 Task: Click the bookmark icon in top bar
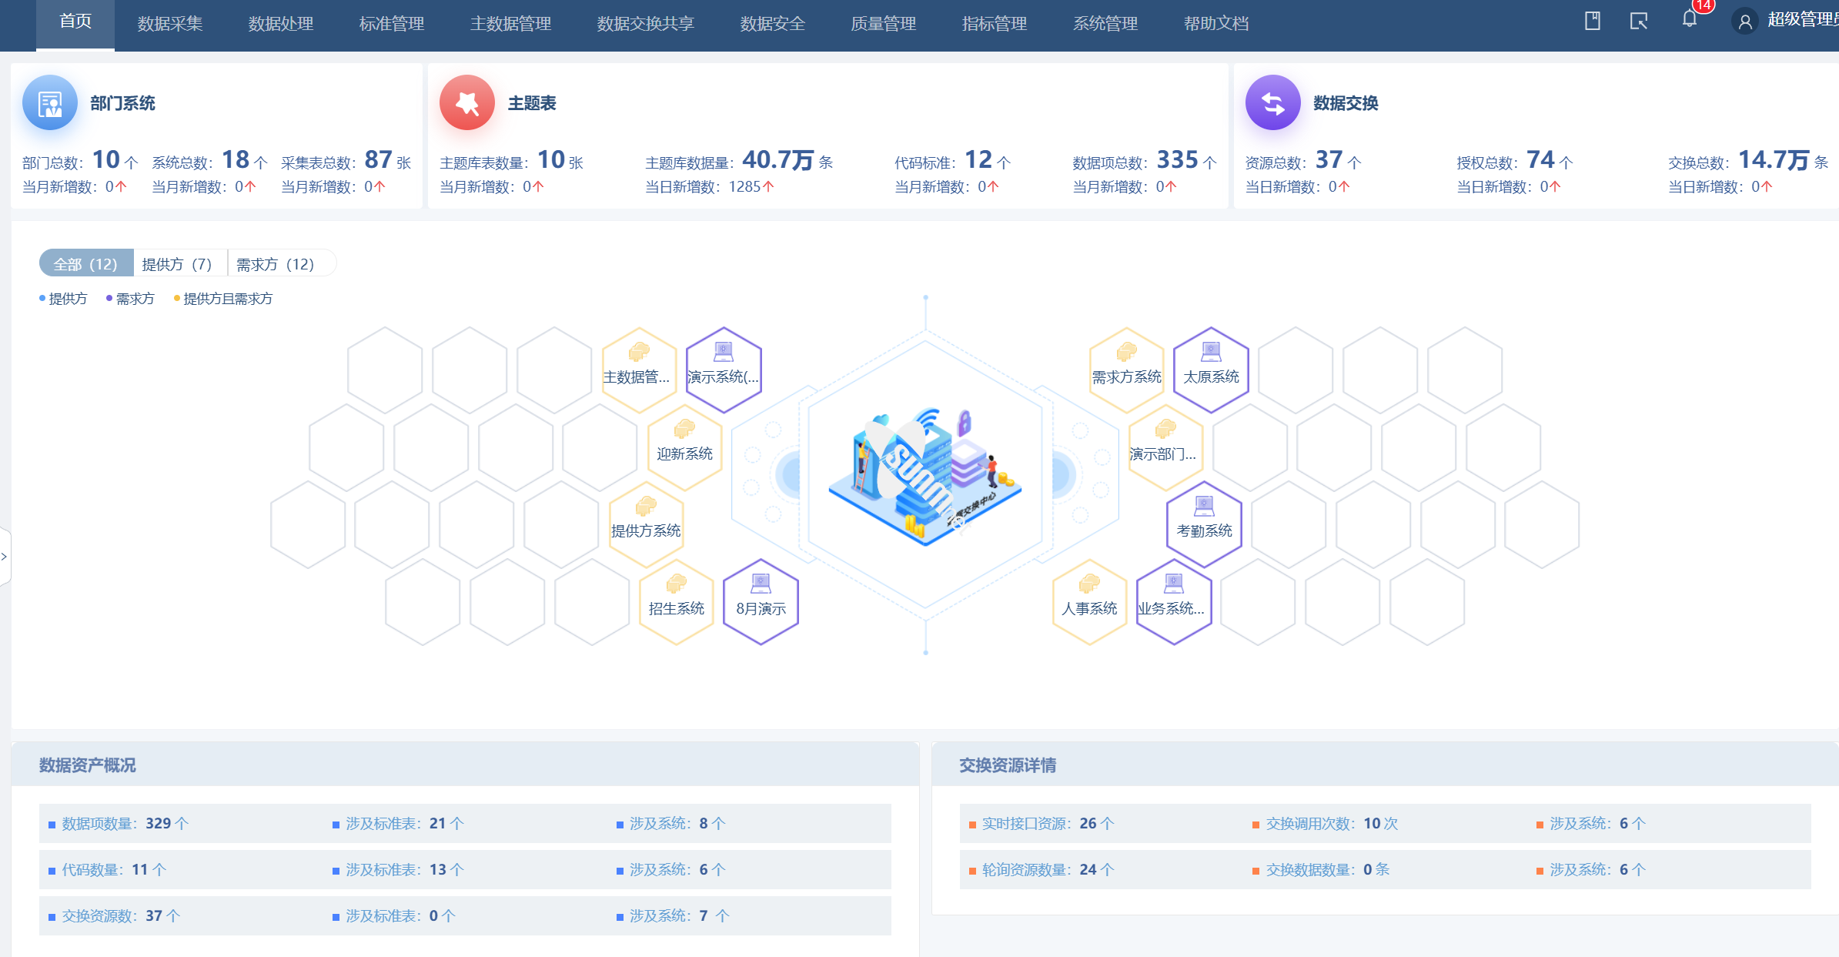(x=1593, y=21)
